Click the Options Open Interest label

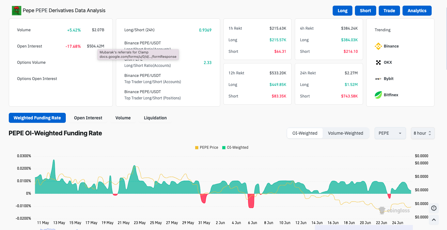coord(37,79)
